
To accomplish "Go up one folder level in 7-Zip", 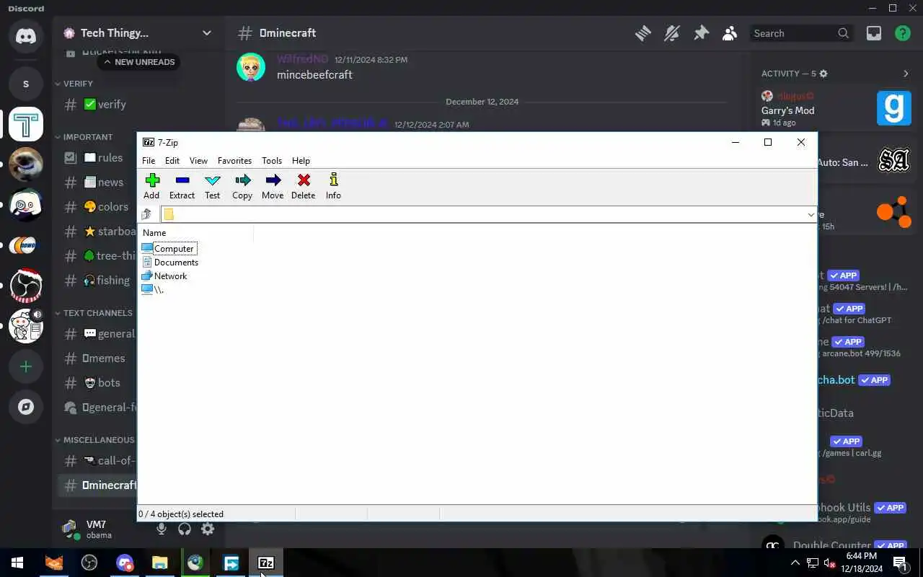I will [147, 214].
